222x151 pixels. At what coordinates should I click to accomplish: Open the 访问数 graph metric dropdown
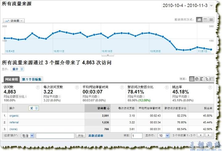pos(14,21)
